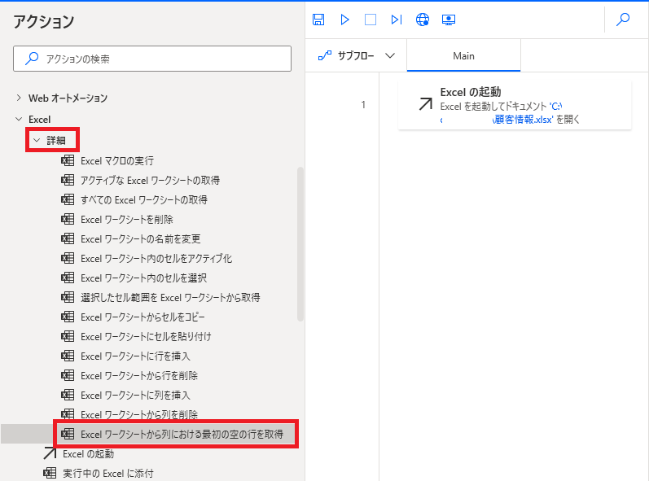Select the Main tab
This screenshot has width=649, height=481.
point(463,56)
